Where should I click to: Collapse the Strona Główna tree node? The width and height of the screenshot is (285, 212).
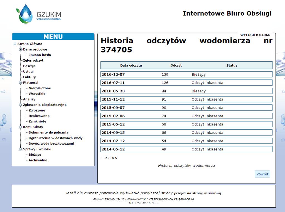click(15, 44)
